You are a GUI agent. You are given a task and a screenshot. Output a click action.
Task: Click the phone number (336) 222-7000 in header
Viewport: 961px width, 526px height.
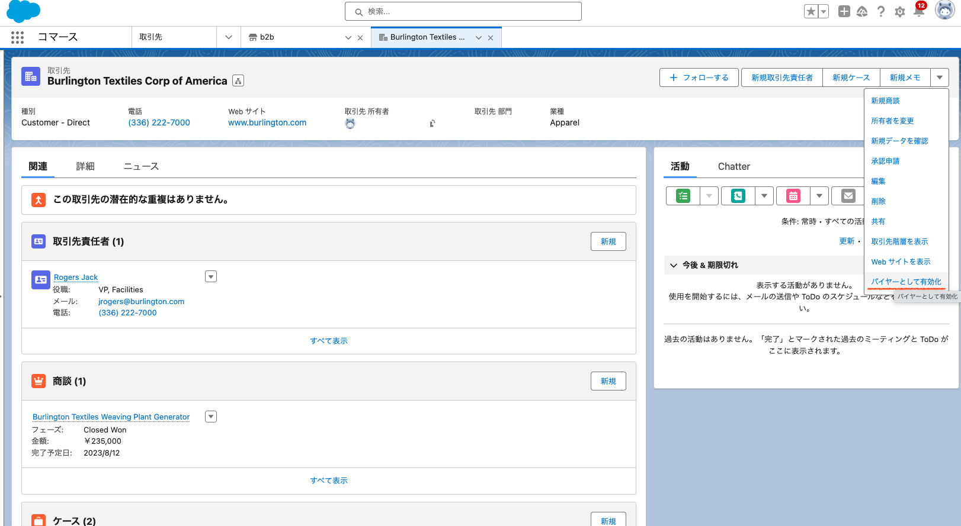coord(159,122)
